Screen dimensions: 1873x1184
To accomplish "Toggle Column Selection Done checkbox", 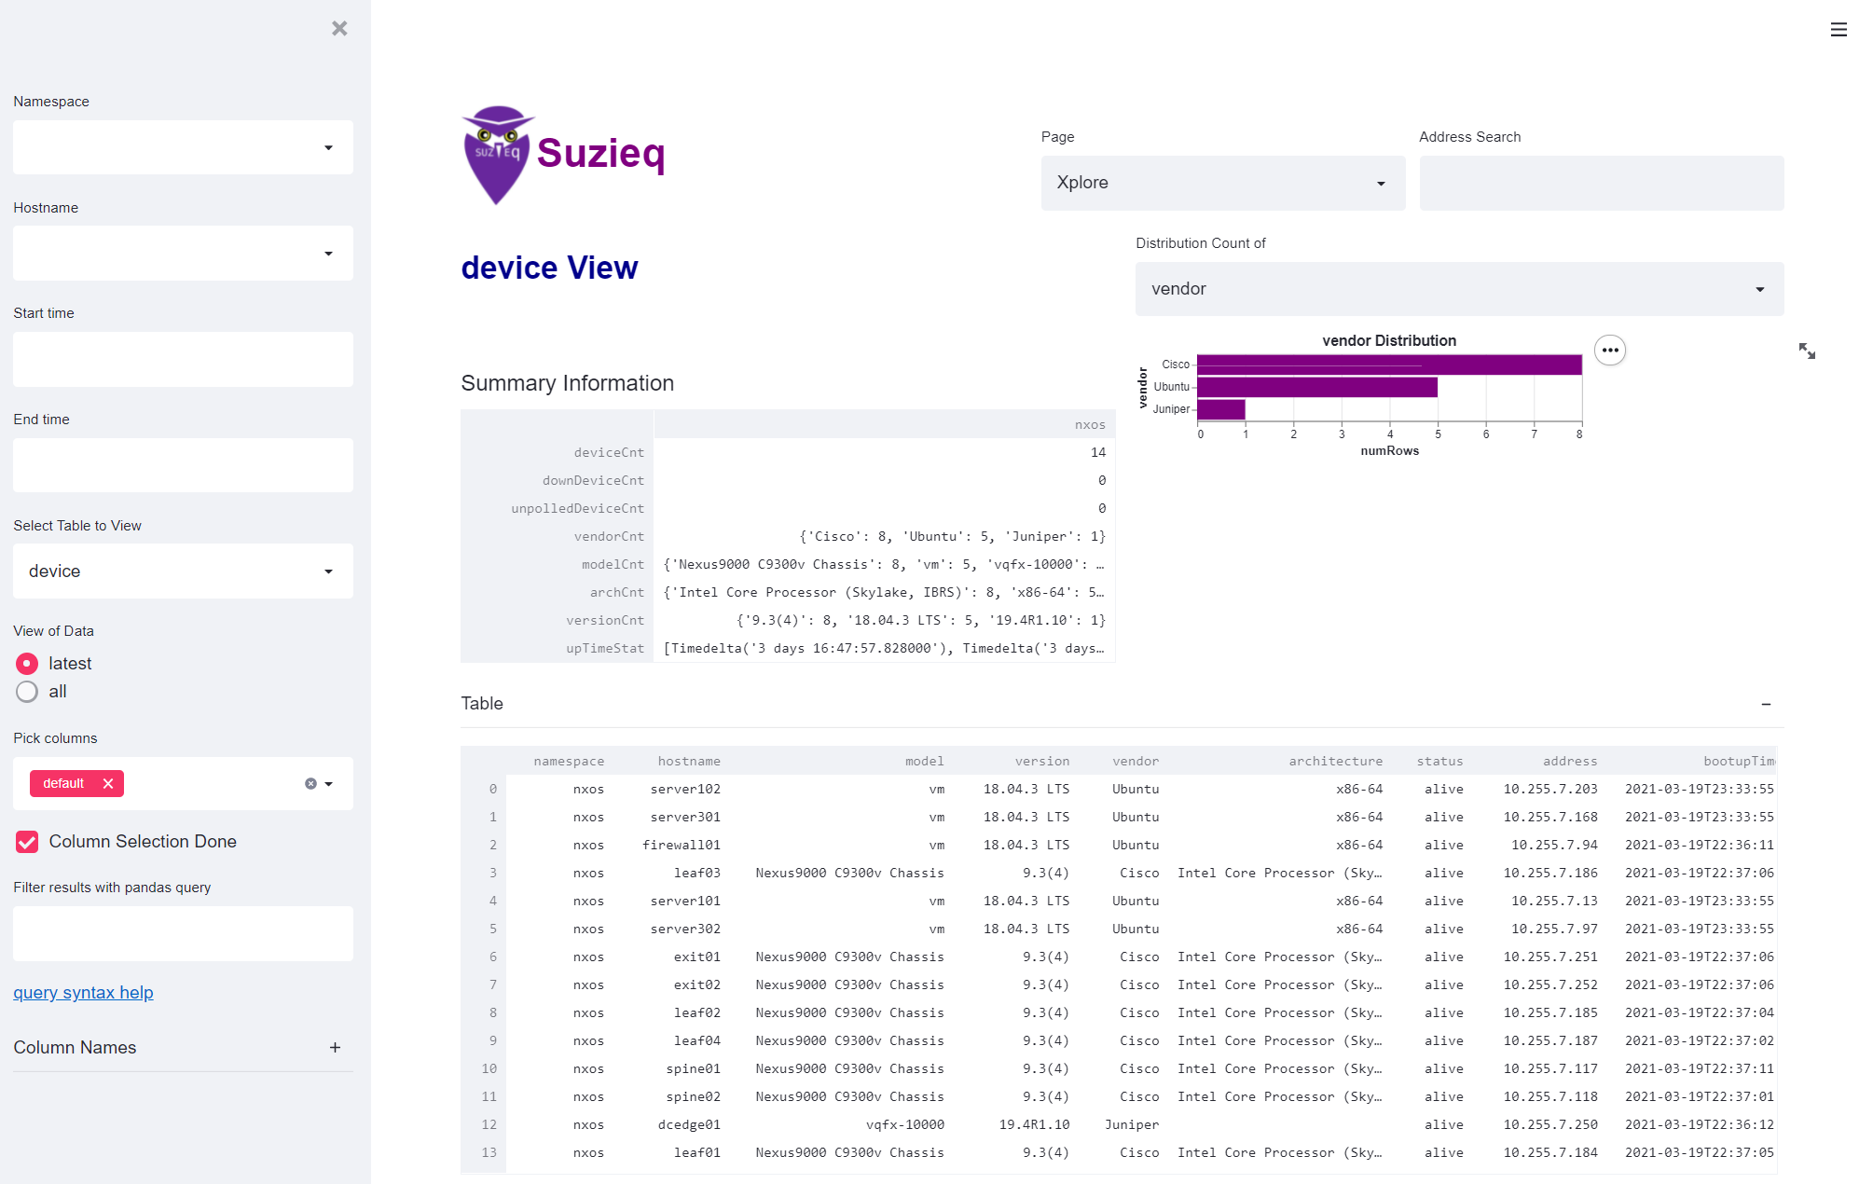I will coord(27,842).
